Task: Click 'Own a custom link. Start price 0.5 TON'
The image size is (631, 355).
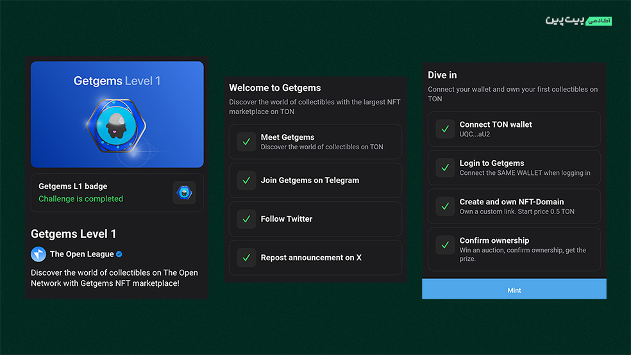Action: [x=517, y=211]
